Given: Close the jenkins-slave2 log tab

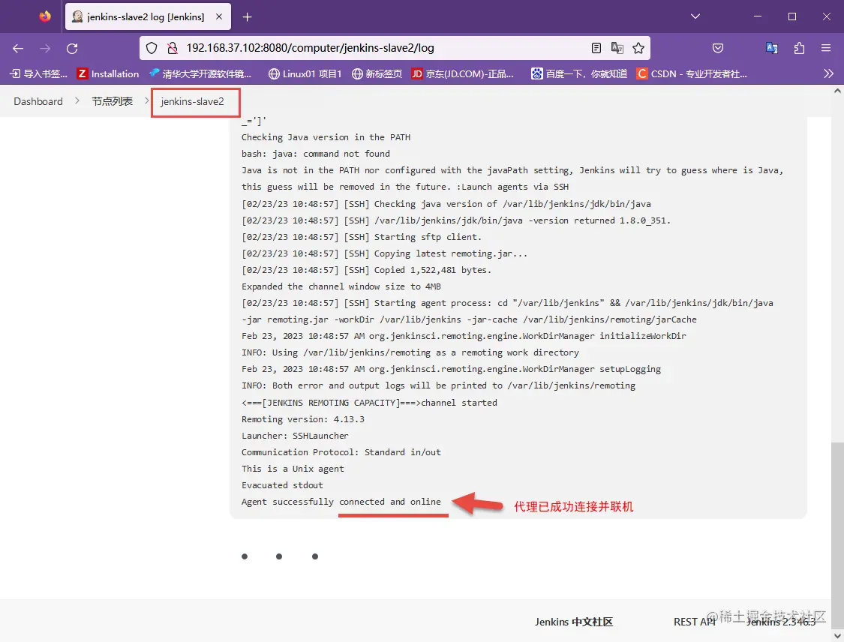Looking at the screenshot, I should click(x=219, y=16).
